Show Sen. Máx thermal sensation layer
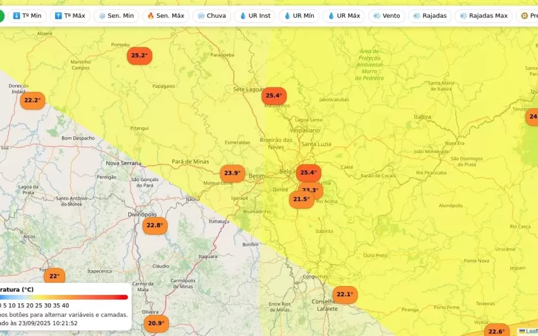The image size is (538, 336). (x=165, y=15)
